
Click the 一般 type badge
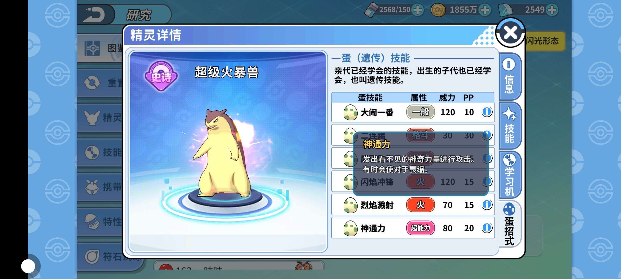(420, 112)
